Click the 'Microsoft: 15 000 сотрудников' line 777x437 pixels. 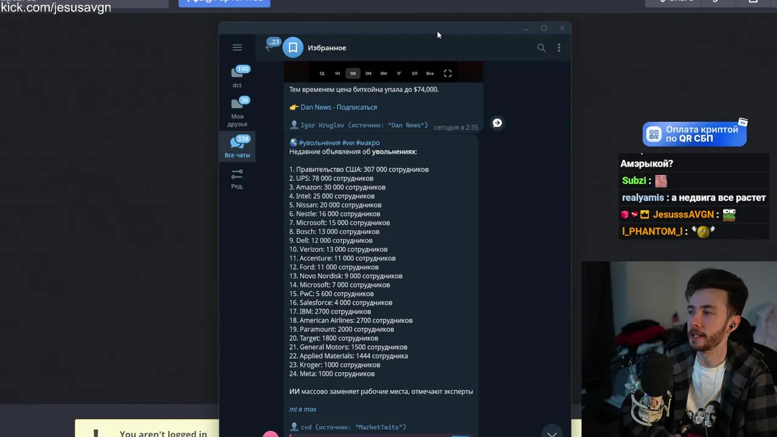(x=339, y=223)
